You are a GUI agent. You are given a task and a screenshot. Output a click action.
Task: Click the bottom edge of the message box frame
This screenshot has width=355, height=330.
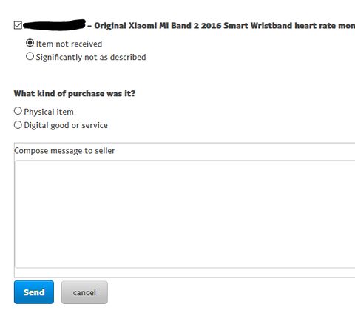pyautogui.click(x=185, y=277)
